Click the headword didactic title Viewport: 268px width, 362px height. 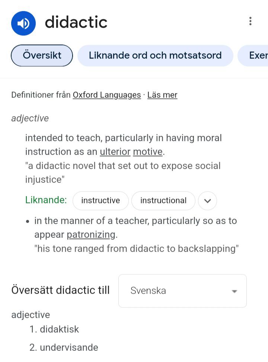(x=76, y=23)
